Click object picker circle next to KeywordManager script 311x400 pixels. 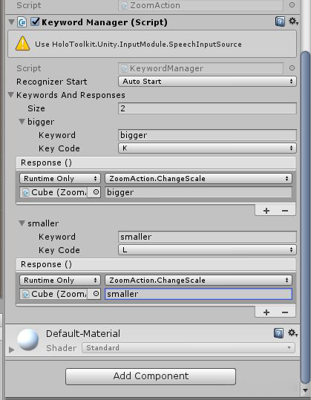[292, 68]
